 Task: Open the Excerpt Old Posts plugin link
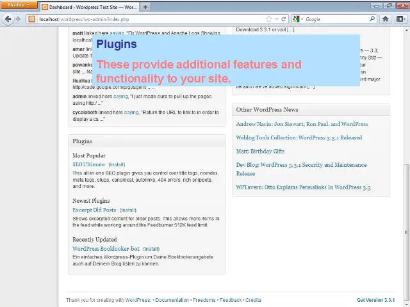(x=94, y=210)
